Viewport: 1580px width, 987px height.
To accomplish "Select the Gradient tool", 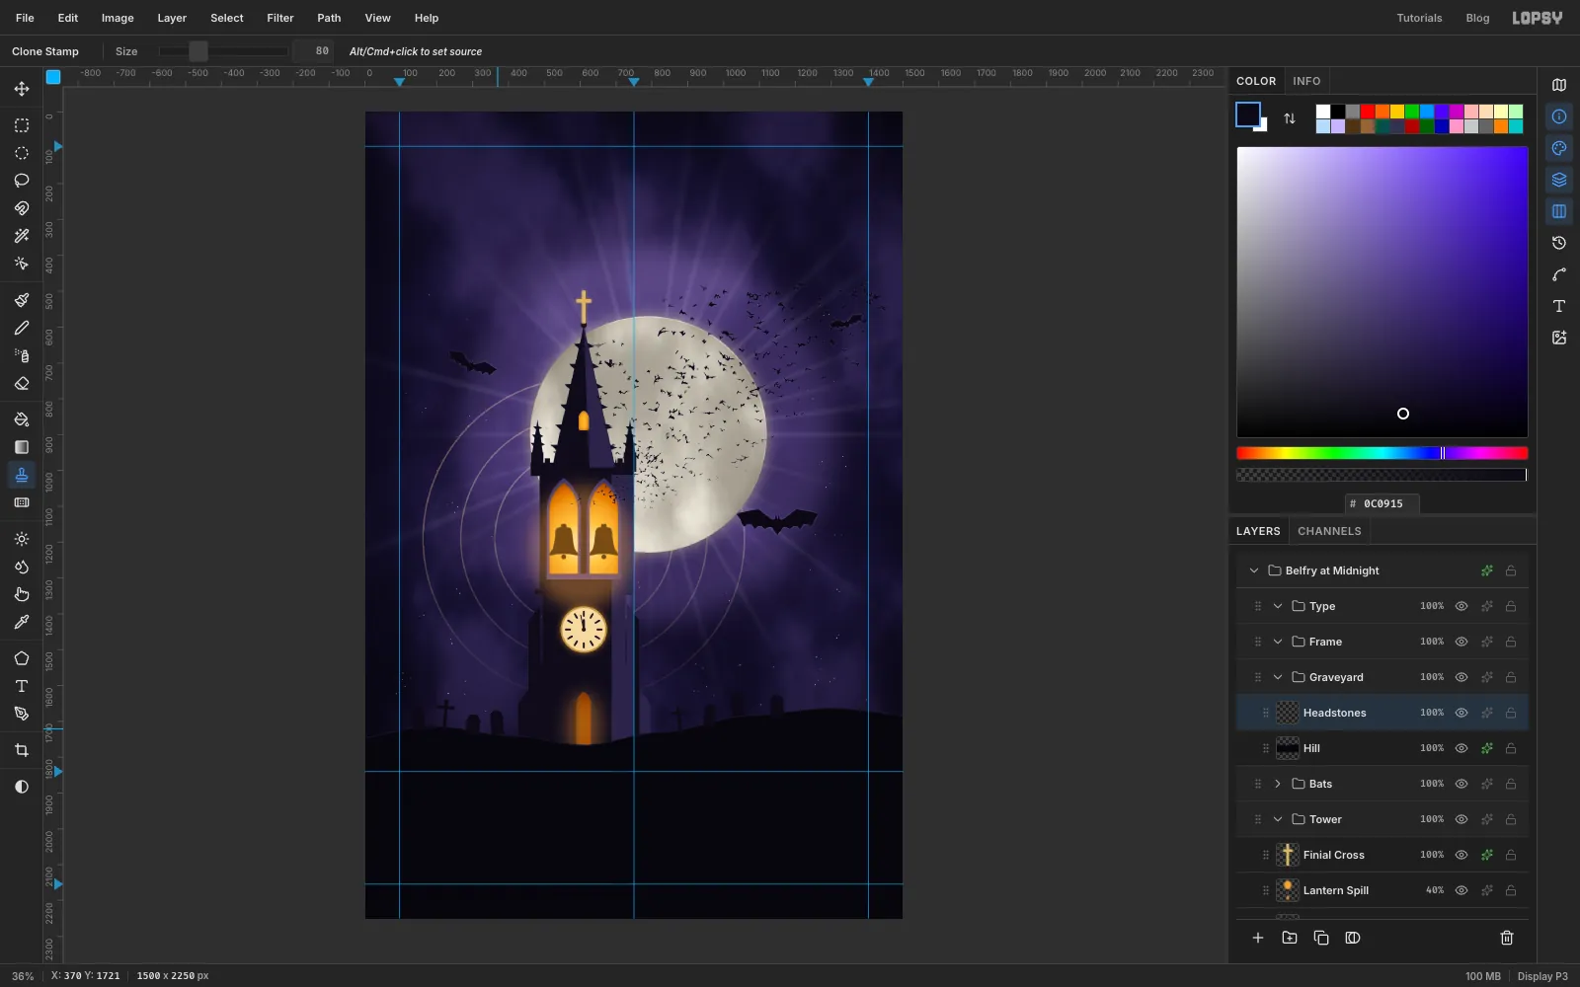I will [22, 447].
